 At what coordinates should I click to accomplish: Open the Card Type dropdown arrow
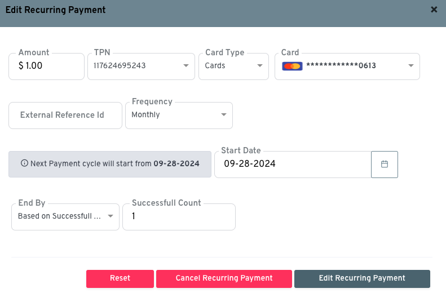click(259, 66)
